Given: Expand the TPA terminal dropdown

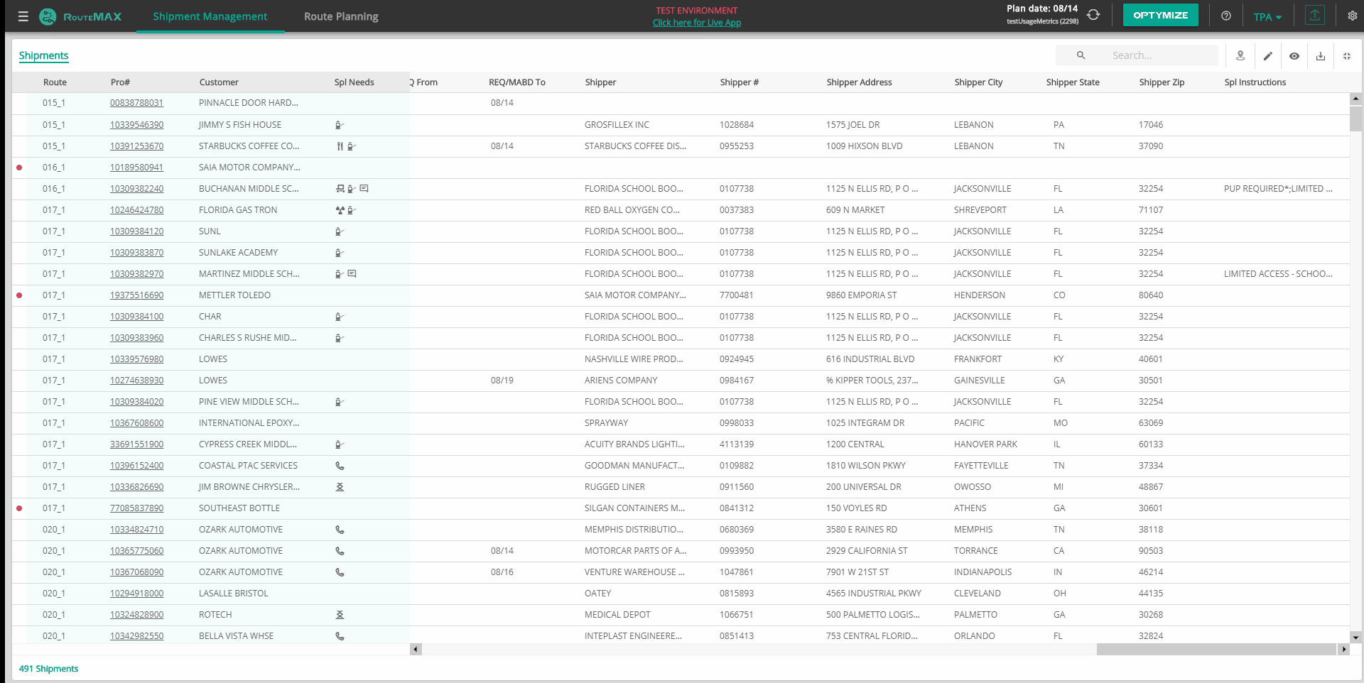Looking at the screenshot, I should 1267,17.
